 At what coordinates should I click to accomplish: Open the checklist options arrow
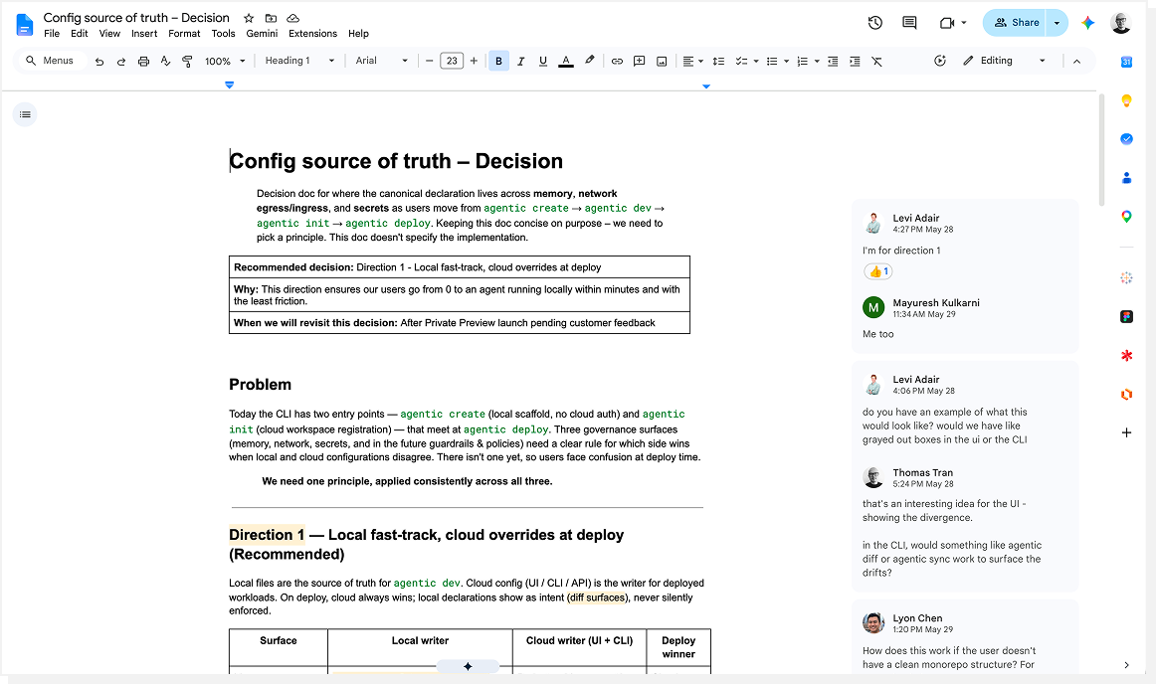(x=756, y=62)
